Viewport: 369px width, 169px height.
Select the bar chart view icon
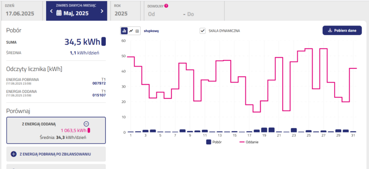pos(124,31)
